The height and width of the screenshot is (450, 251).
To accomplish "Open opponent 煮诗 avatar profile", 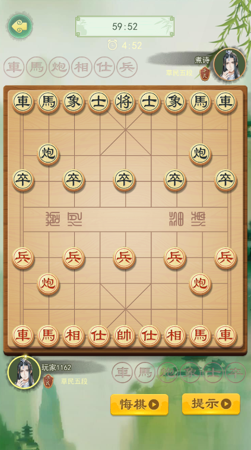I will coord(230,64).
